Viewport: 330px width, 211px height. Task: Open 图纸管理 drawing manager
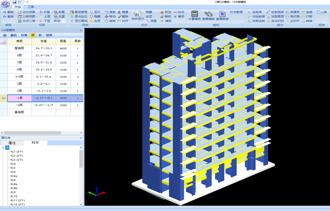point(79,12)
